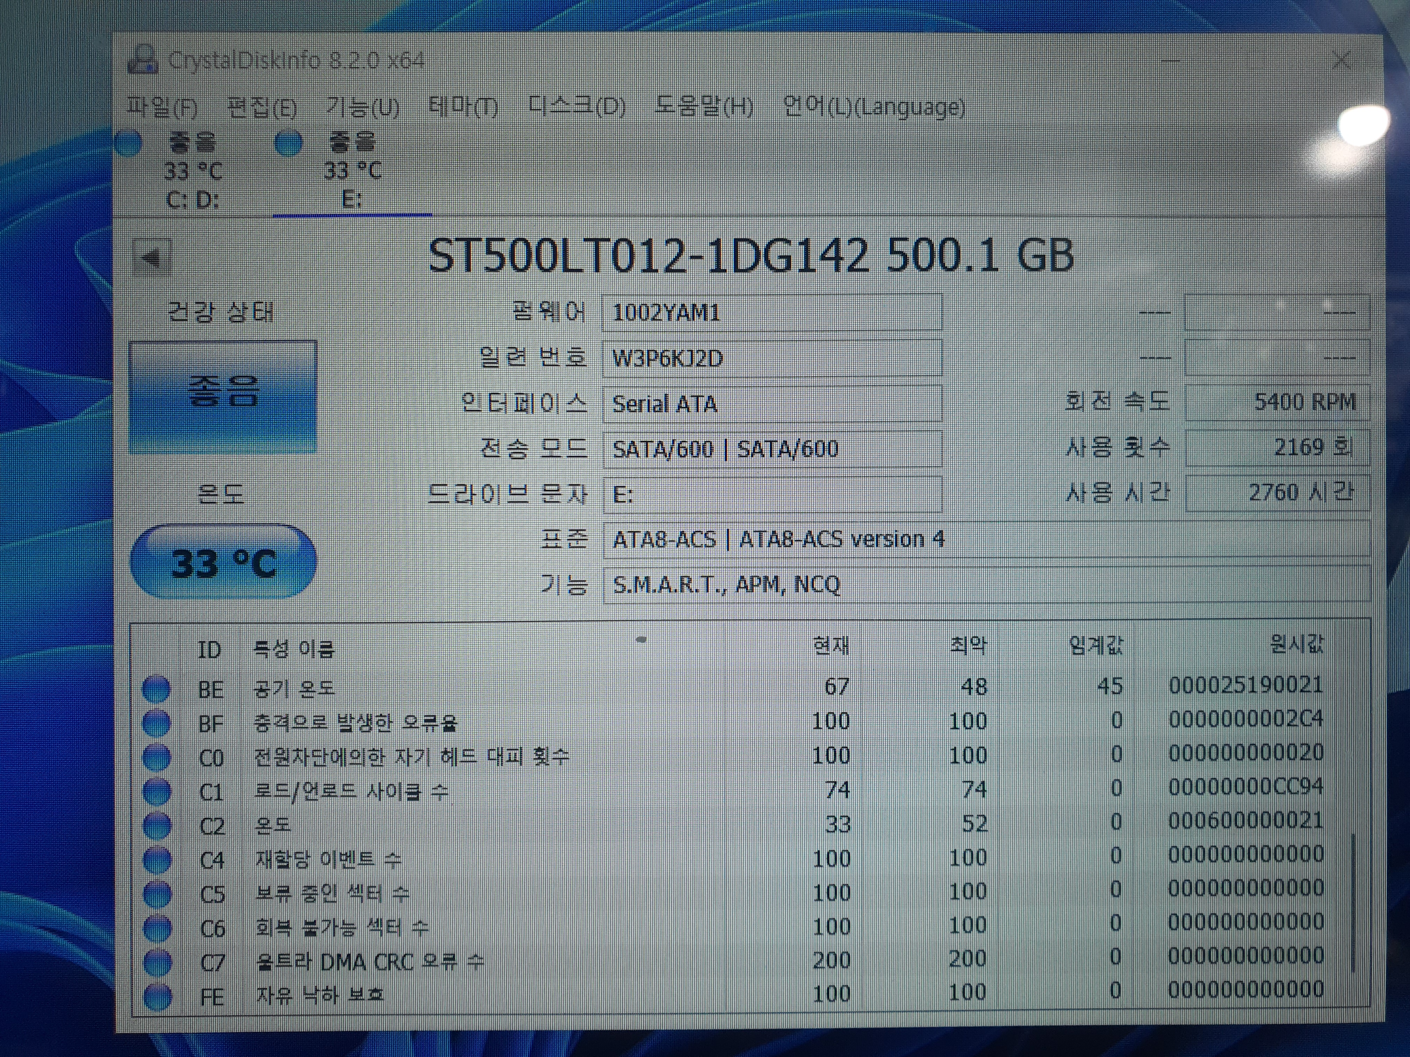Click the 2169 회 power-on count value
1410x1057 pixels.
click(1277, 447)
